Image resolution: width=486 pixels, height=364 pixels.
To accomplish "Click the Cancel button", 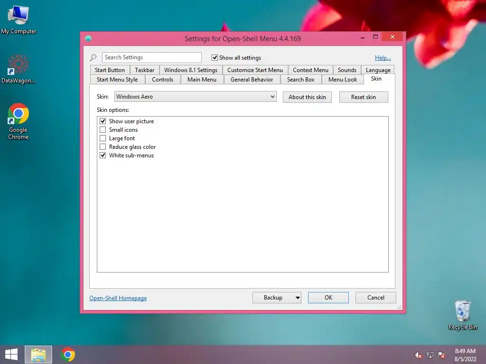I will coord(376,298).
